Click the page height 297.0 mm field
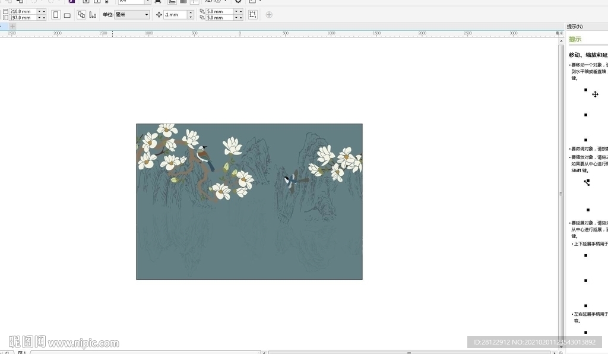608x354 pixels. (x=23, y=18)
